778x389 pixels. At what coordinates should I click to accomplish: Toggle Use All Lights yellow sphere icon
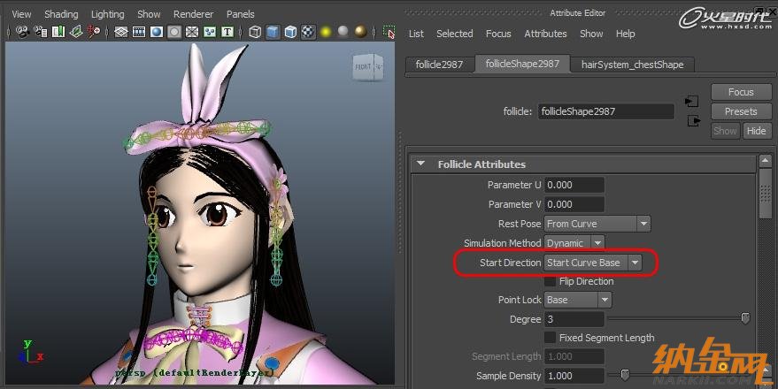[326, 32]
